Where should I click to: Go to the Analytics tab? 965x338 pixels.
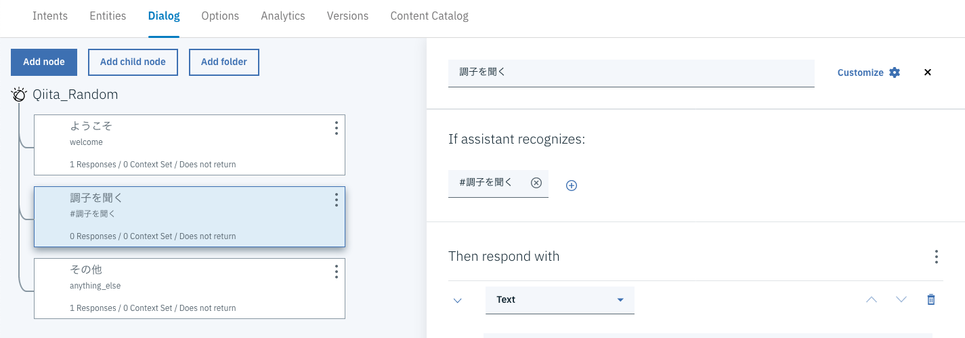tap(283, 16)
